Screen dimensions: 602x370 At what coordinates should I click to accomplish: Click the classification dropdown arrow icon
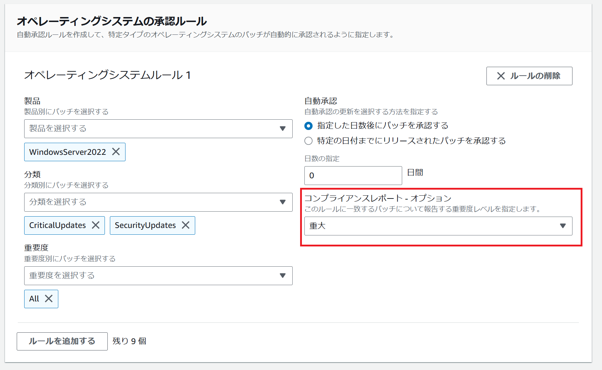pos(282,202)
